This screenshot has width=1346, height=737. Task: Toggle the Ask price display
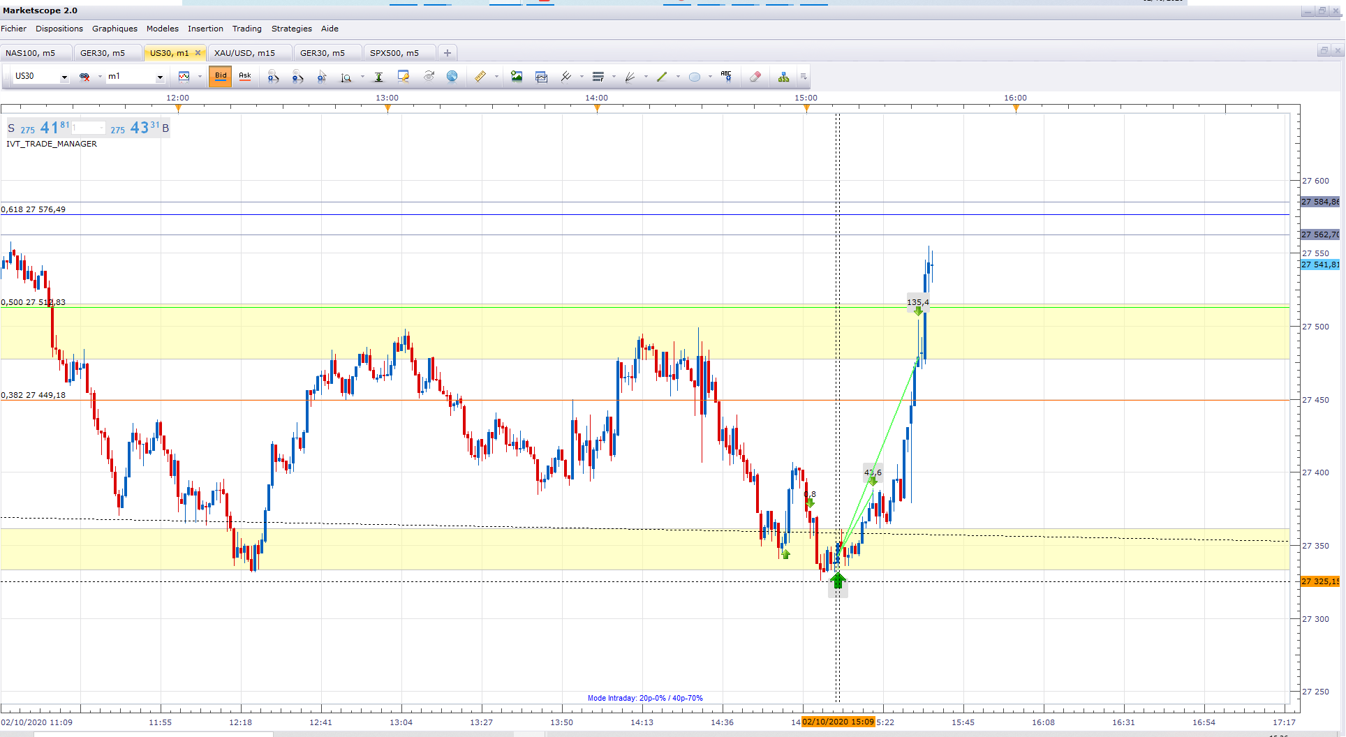(245, 76)
